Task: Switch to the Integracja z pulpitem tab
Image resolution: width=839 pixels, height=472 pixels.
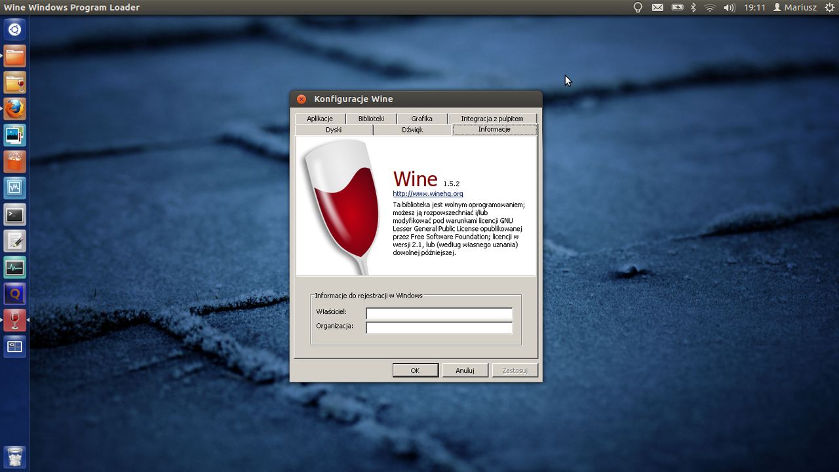Action: (492, 119)
